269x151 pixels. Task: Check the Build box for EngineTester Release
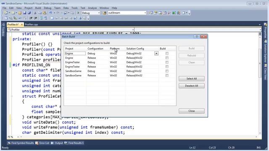point(167,67)
